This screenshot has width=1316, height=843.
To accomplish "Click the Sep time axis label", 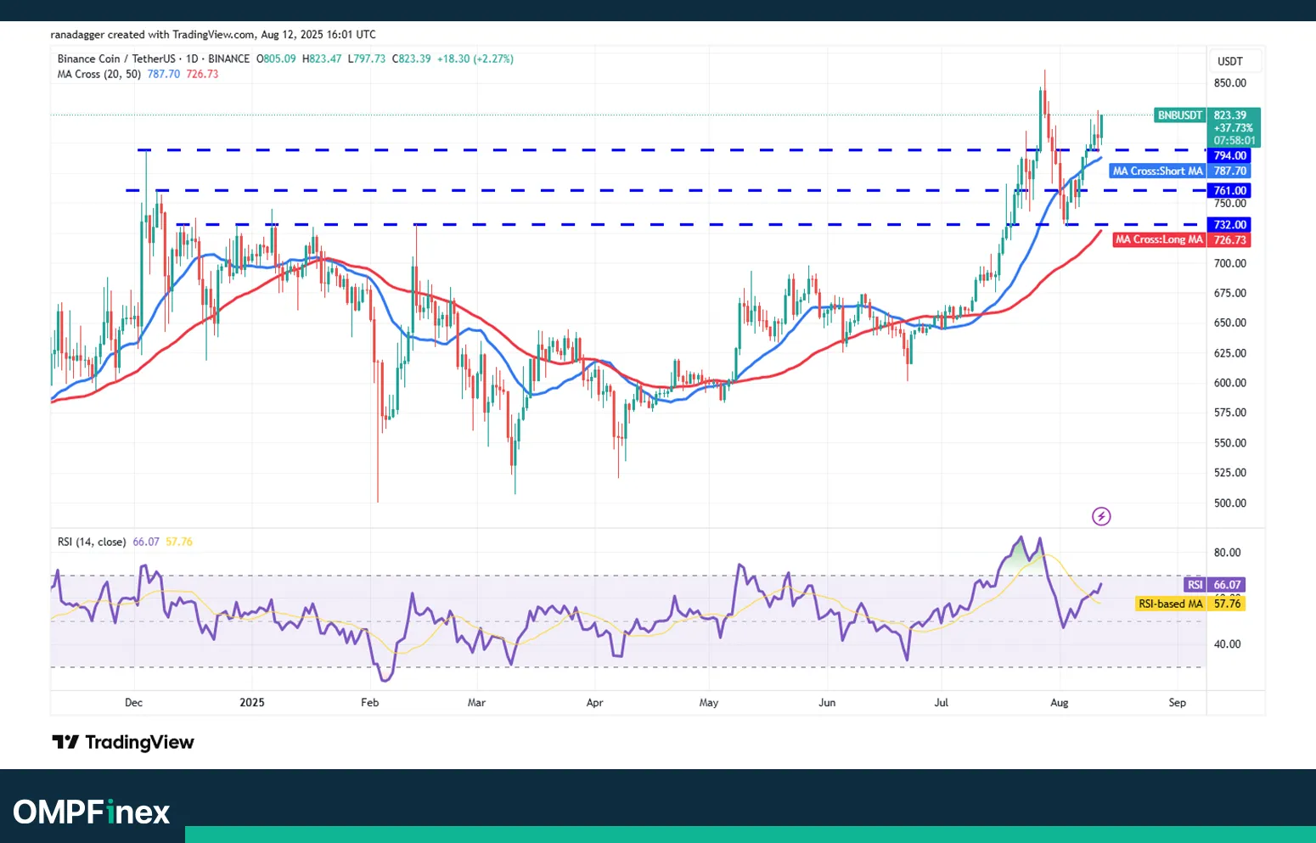I will point(1177,703).
